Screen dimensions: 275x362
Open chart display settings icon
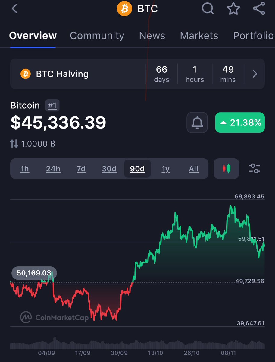[x=255, y=169]
